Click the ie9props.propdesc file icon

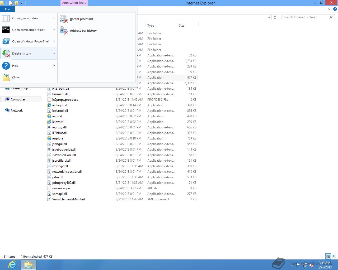[49, 100]
